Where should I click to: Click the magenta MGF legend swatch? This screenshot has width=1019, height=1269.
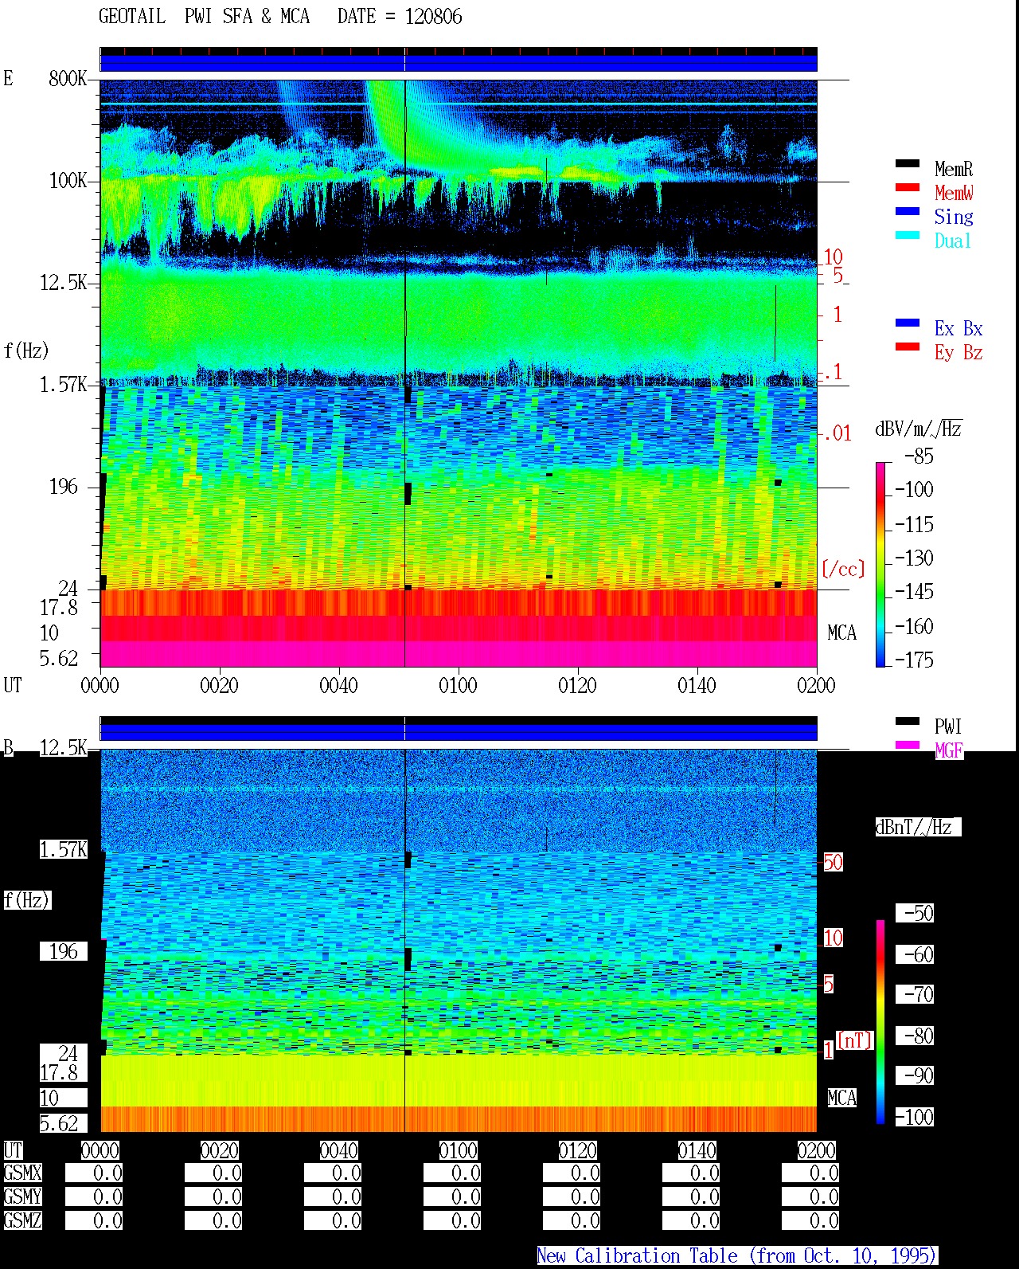pyautogui.click(x=907, y=745)
